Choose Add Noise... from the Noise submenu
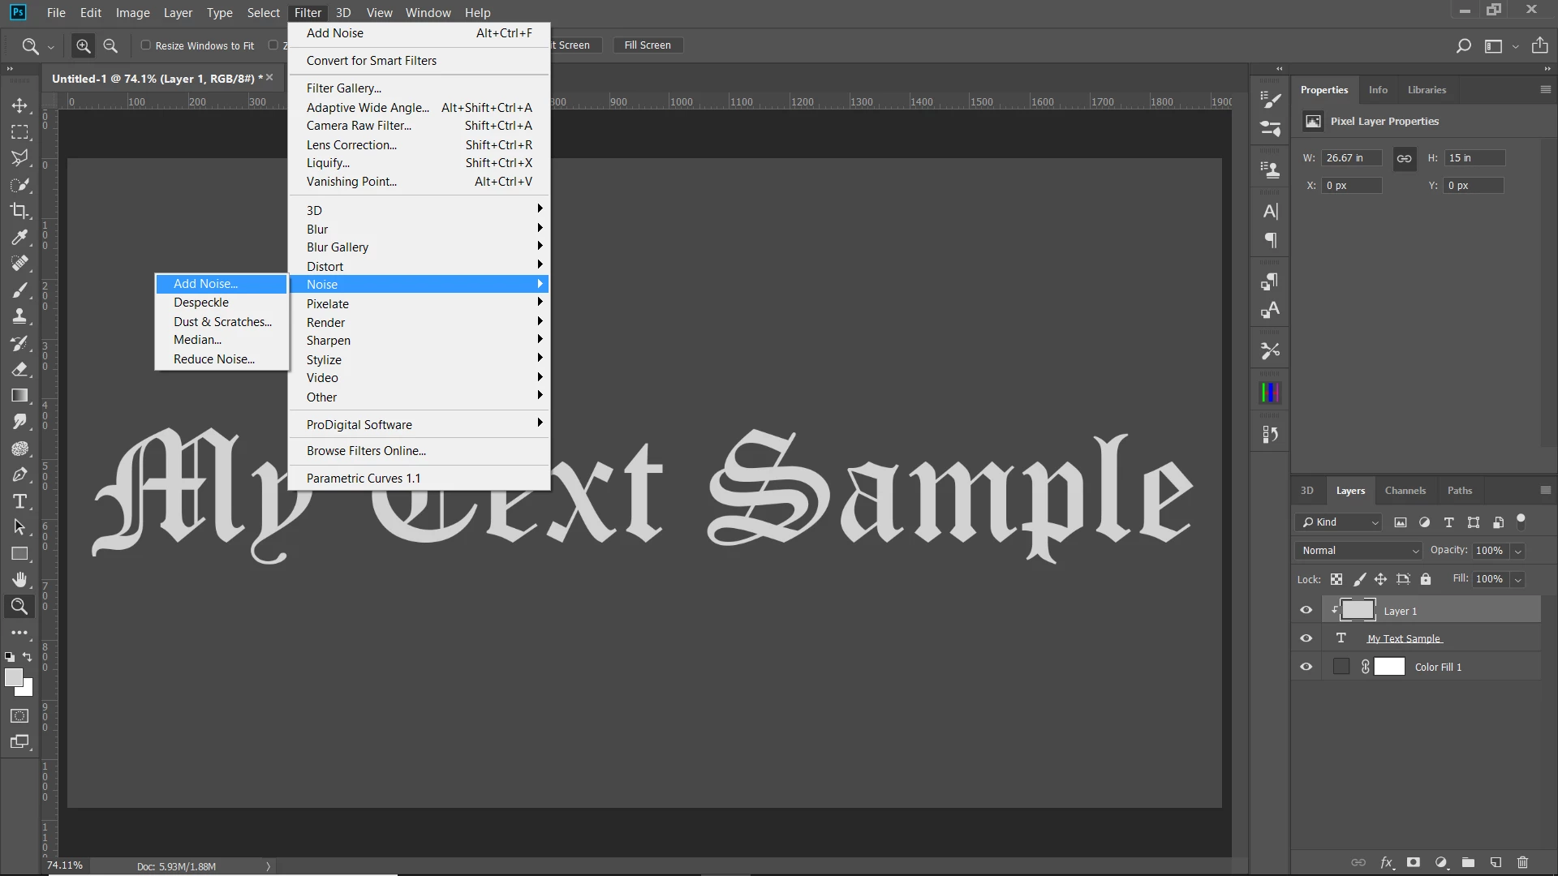 point(205,284)
